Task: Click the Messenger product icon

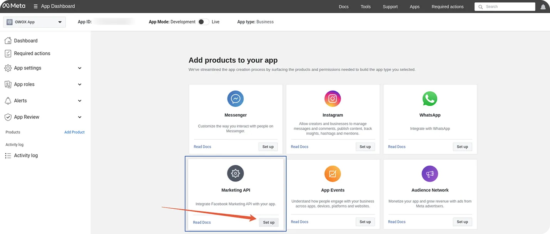Action: point(235,99)
